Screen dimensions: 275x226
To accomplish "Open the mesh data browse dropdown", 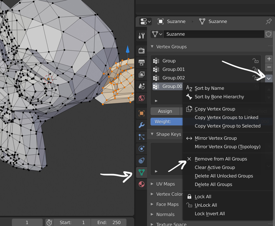I will [x=157, y=34].
